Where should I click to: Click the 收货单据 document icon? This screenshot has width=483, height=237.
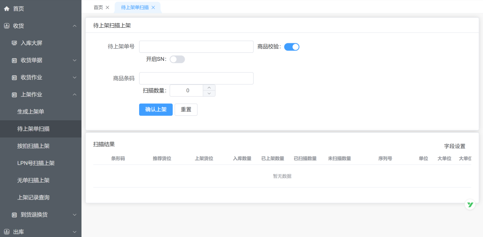pyautogui.click(x=14, y=60)
